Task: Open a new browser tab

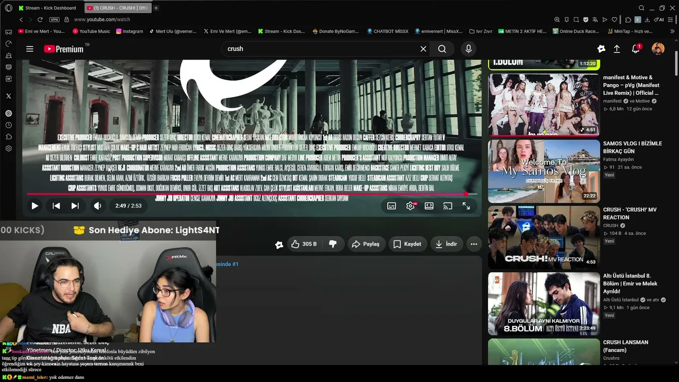Action: click(x=156, y=8)
